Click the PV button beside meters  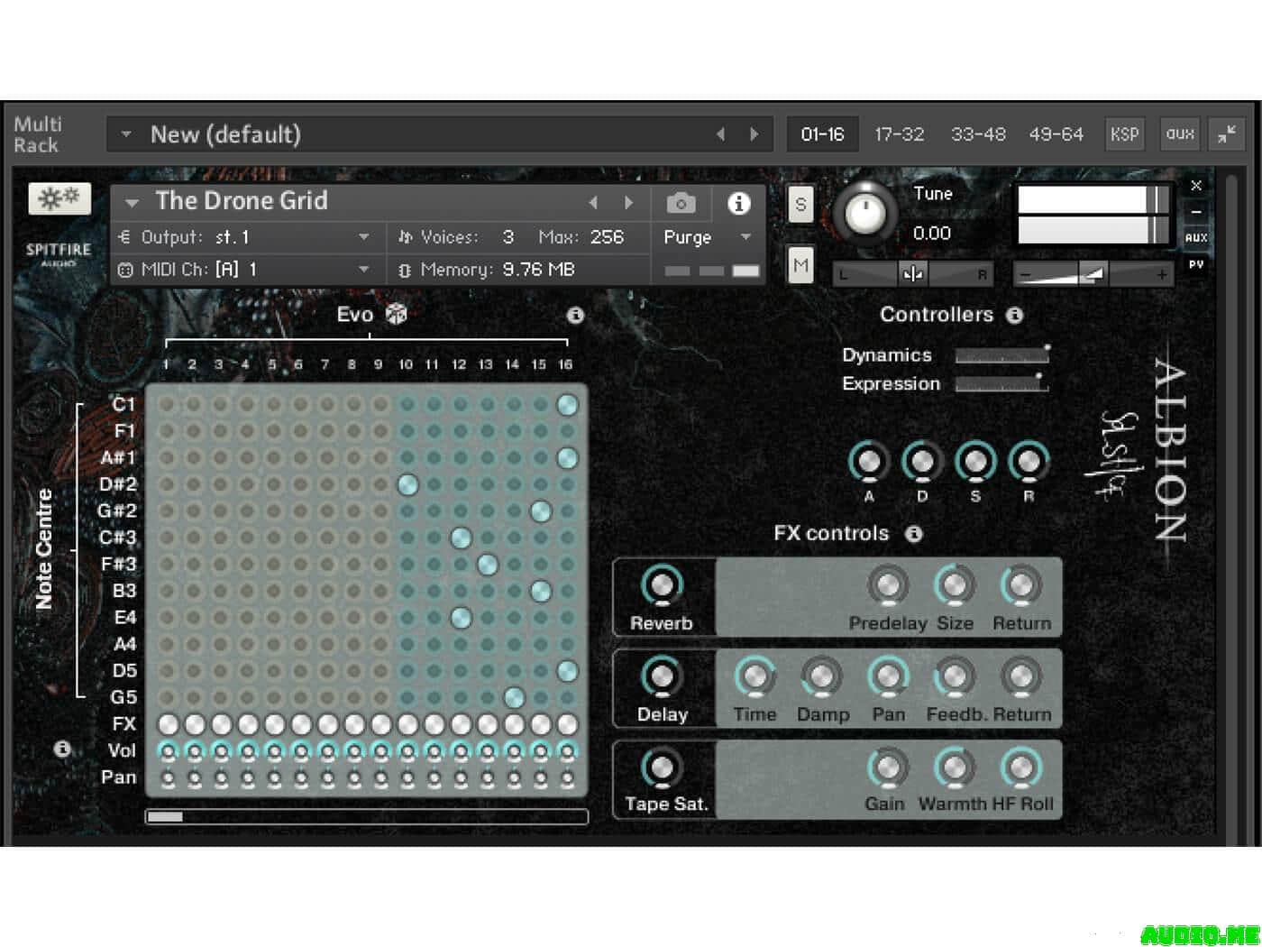(x=1196, y=265)
